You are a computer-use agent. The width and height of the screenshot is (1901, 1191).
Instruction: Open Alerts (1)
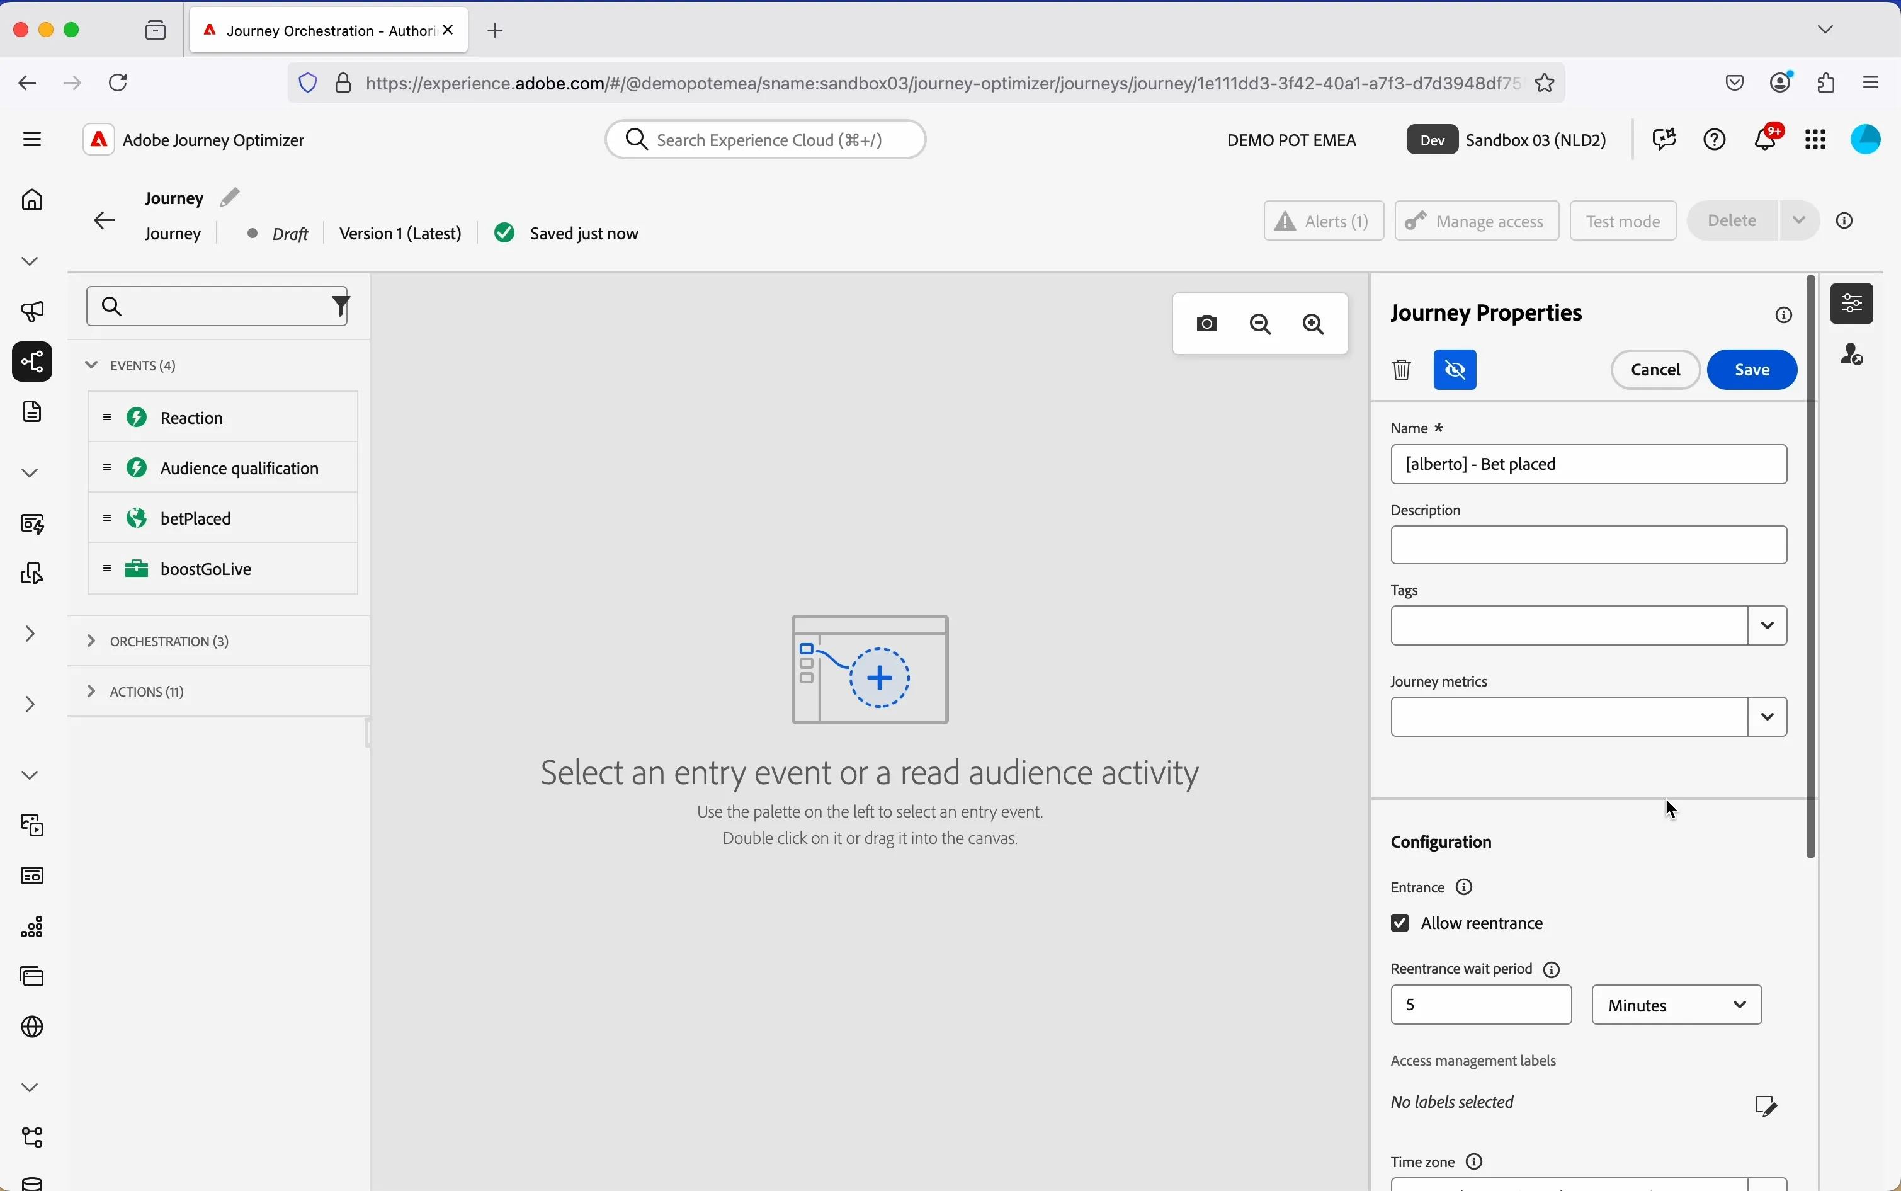[1324, 221]
